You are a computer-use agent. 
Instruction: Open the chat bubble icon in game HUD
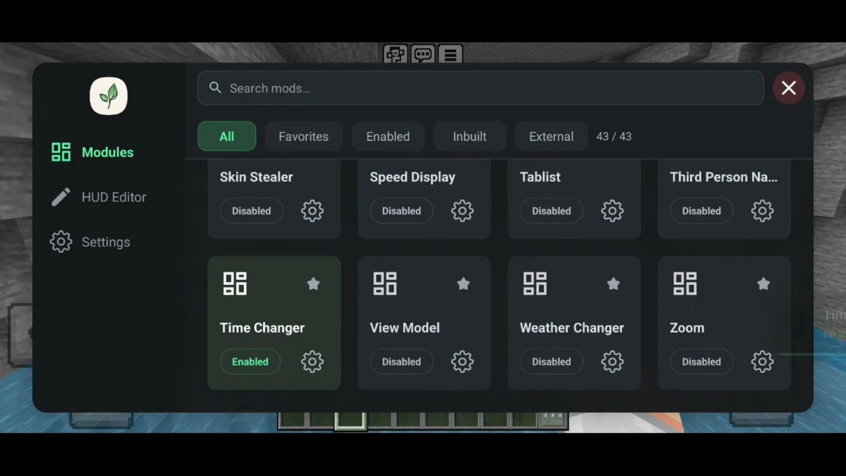(423, 55)
